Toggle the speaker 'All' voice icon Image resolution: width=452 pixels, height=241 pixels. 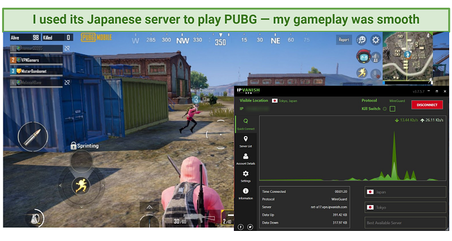point(376,57)
